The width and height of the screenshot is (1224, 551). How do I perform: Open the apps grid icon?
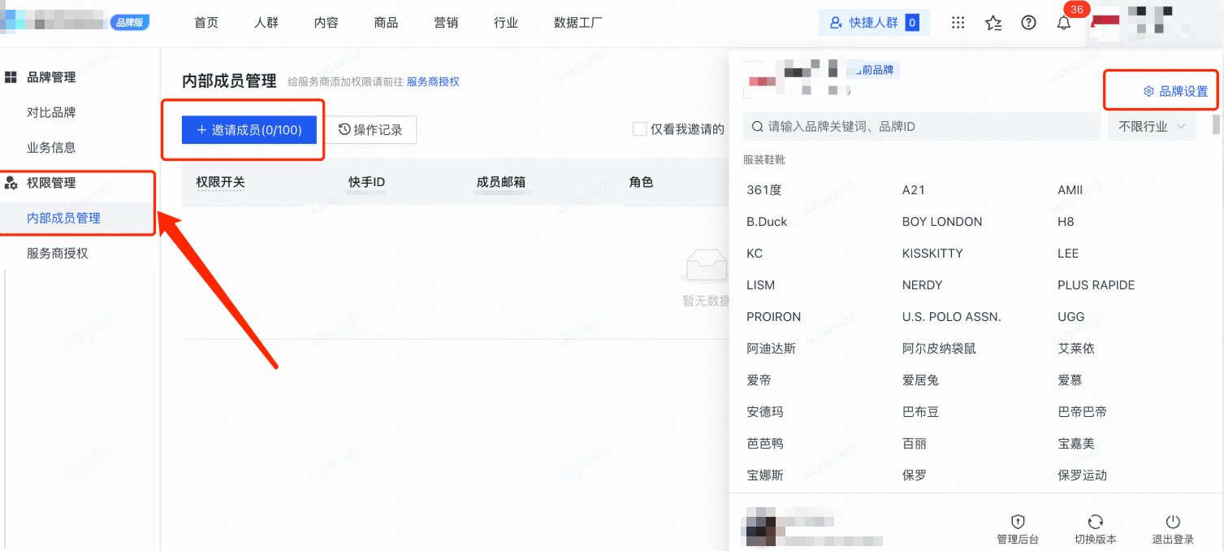[958, 23]
